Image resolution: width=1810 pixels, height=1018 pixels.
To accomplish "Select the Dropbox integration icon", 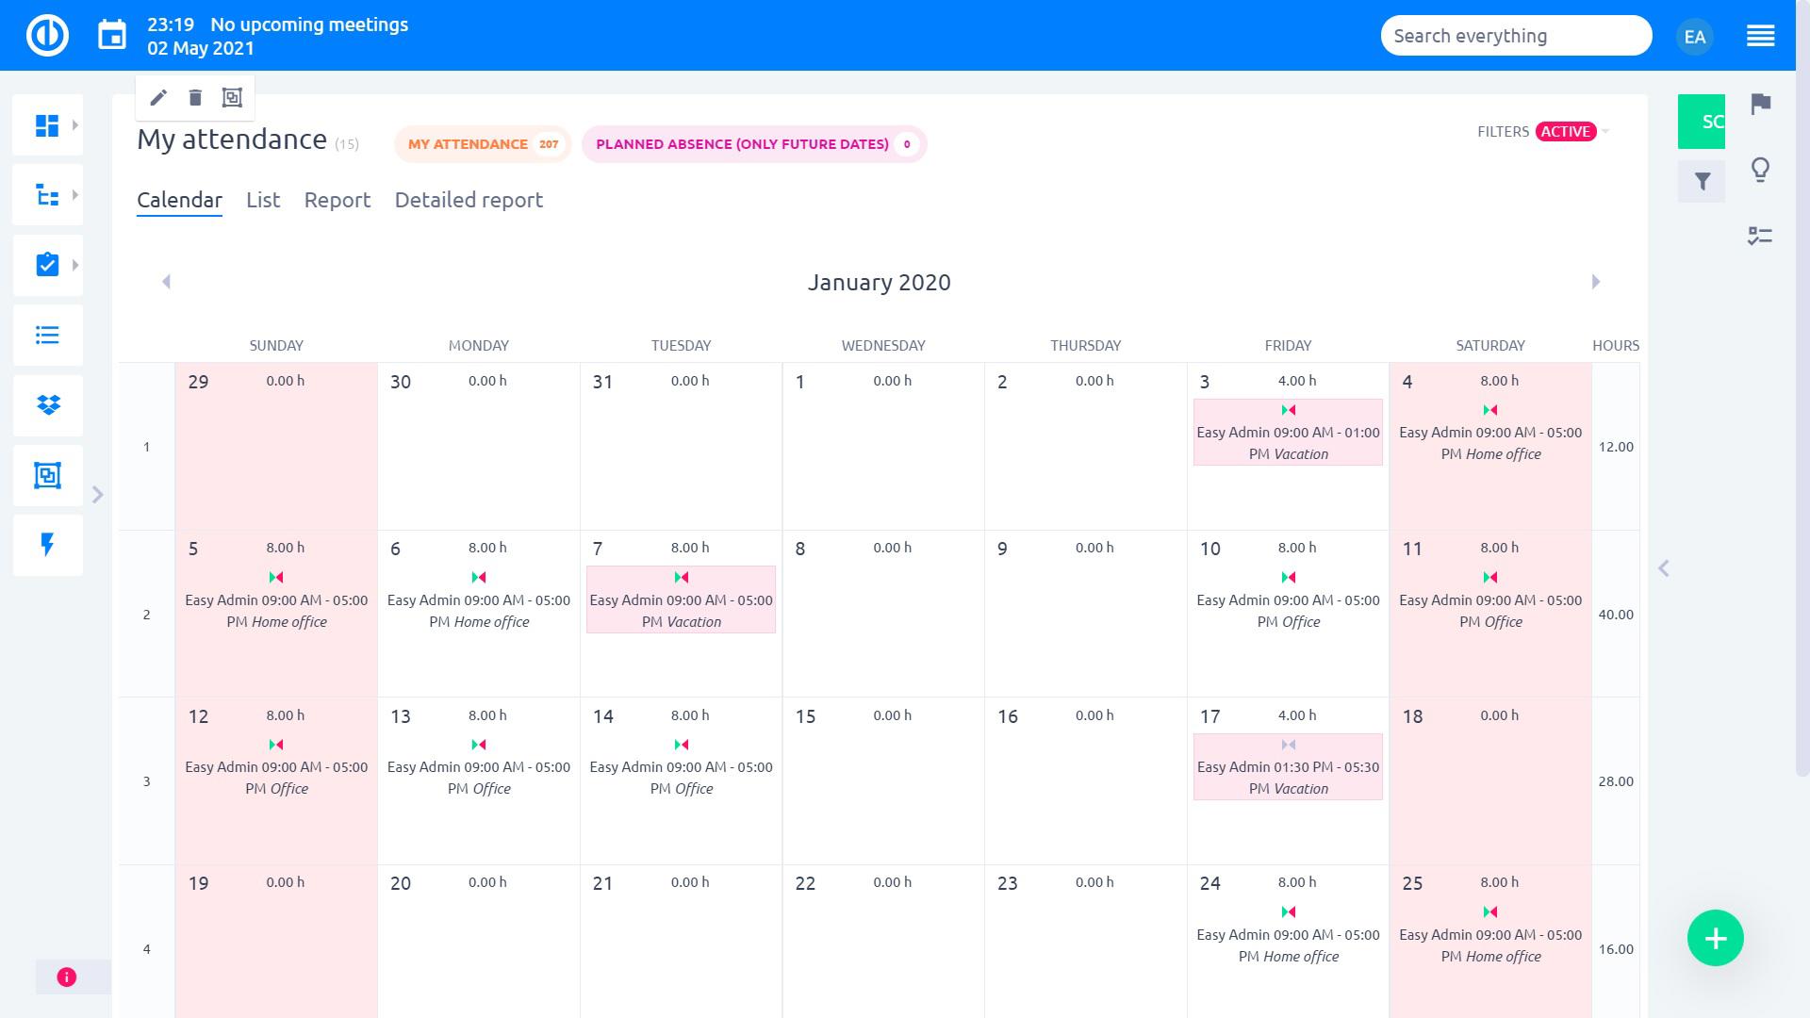I will [x=47, y=405].
